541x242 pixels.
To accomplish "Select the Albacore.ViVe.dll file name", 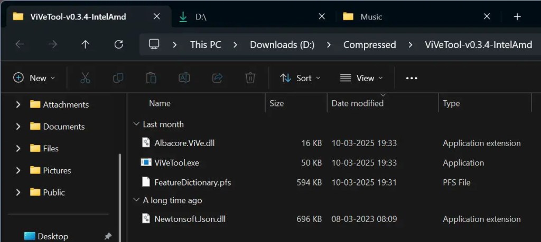I will 184,143.
